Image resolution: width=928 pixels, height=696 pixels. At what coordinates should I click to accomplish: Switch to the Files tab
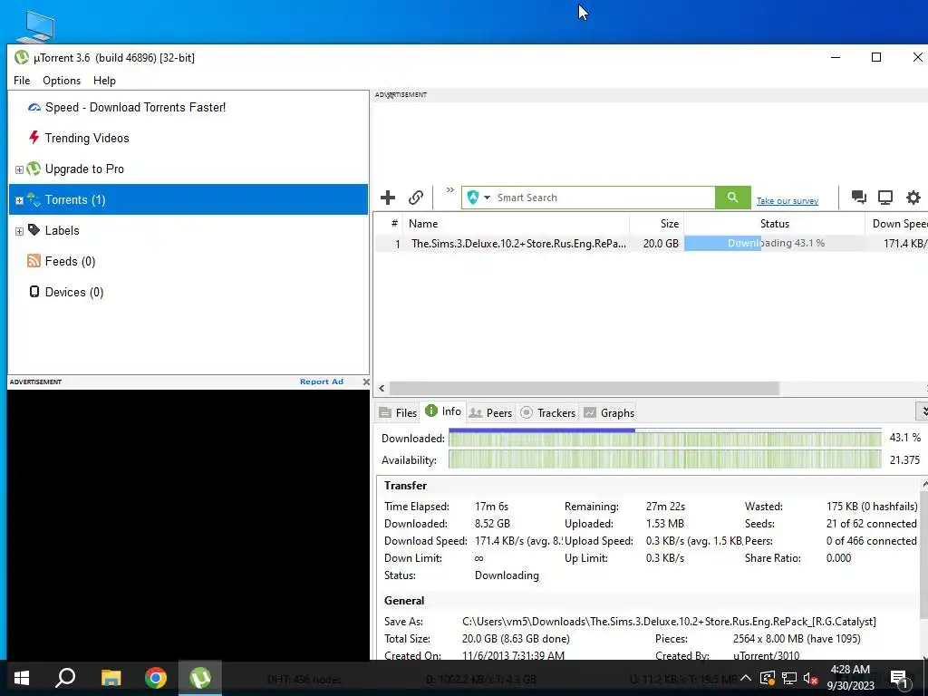pos(398,412)
